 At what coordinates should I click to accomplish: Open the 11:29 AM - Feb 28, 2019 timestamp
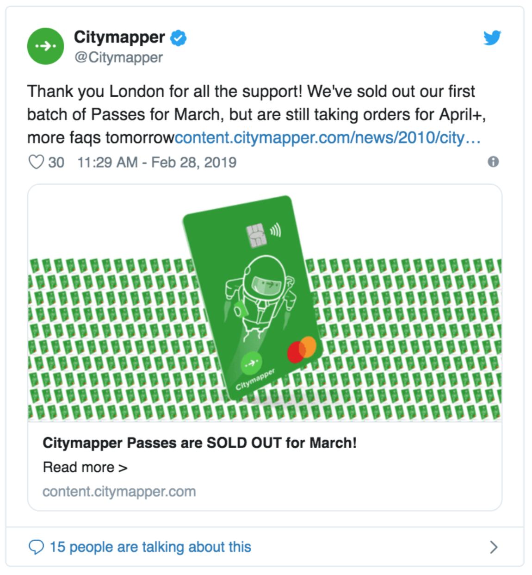[157, 162]
